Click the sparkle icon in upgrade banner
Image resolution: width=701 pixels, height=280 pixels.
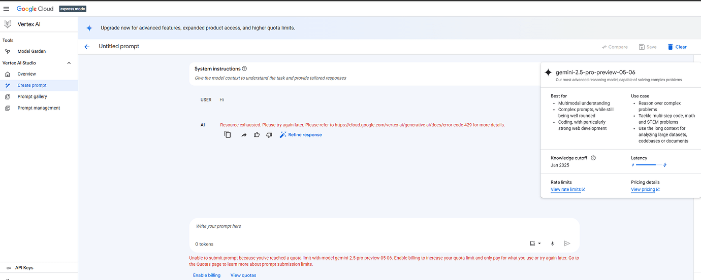89,28
